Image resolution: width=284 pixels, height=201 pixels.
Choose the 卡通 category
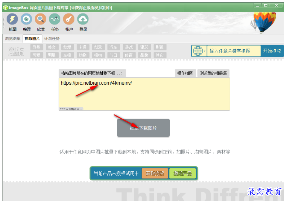83,47
